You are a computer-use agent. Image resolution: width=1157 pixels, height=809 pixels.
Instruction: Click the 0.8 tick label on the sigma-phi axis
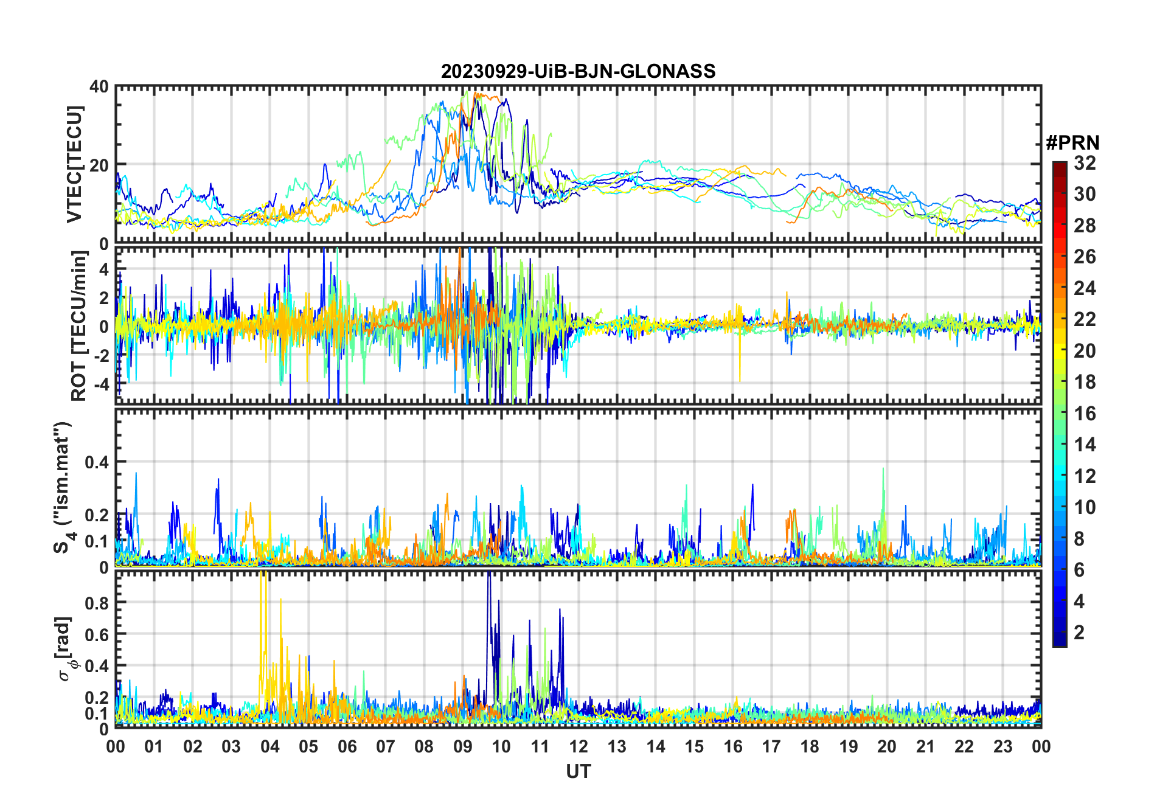coord(97,603)
